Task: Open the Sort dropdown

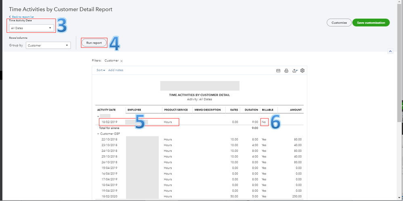Action: pos(101,70)
